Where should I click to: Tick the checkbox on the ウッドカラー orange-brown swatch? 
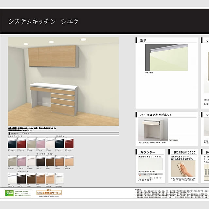click(37, 174)
